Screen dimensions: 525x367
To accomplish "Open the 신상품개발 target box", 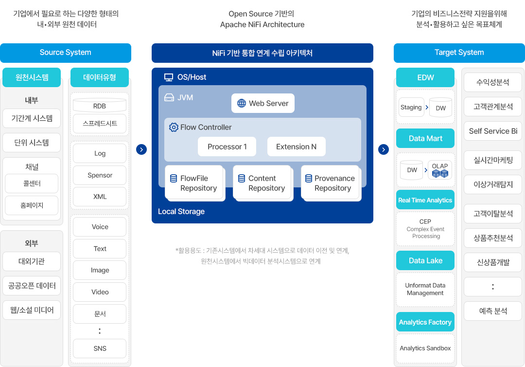I will point(493,262).
